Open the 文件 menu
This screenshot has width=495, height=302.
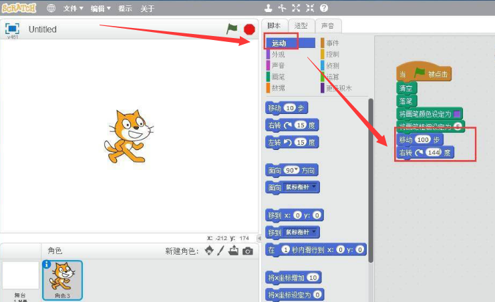(x=73, y=9)
